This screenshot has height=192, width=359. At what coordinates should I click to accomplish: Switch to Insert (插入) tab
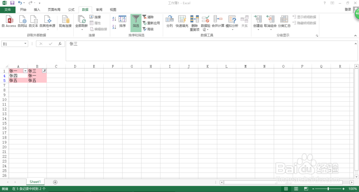(x=37, y=10)
